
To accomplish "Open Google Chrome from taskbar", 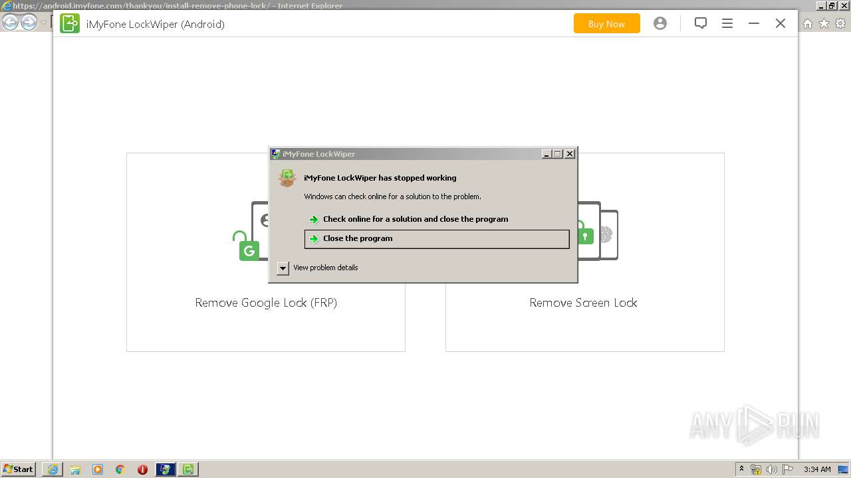I will pos(120,469).
